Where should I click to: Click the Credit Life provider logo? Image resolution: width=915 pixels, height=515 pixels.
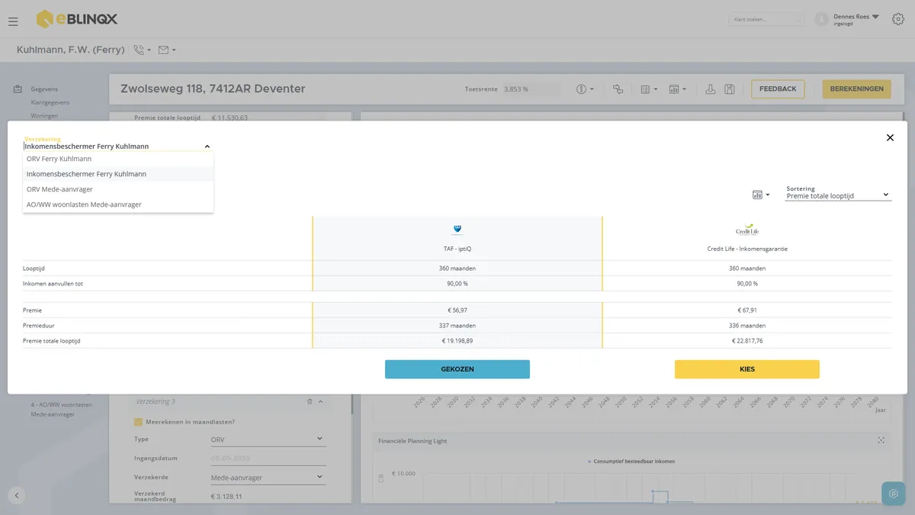tap(747, 230)
